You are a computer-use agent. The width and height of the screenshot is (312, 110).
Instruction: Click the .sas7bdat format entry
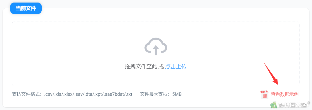(x=114, y=94)
